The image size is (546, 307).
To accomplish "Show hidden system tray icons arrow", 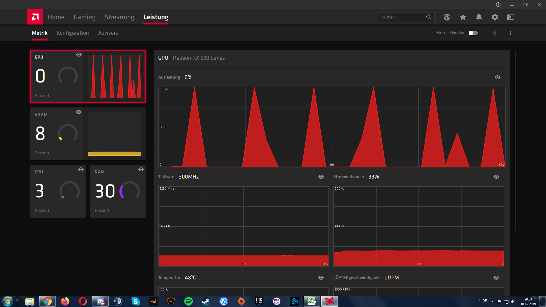I will click(x=493, y=302).
